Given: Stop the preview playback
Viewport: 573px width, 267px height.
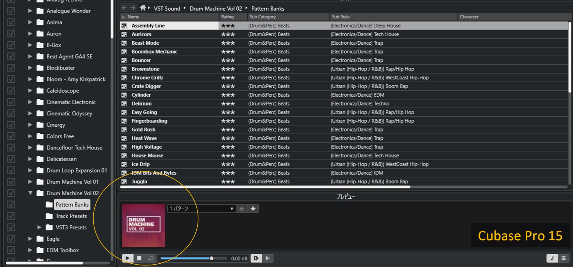Looking at the screenshot, I should 139,258.
